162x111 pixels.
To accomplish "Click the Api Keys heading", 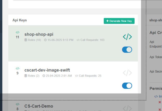I will click(20, 20).
